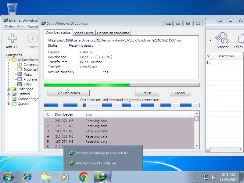The image size is (244, 183).
Task: Open the toolbar overflow dropdown arrow near Grabber
Action: pos(210,40)
